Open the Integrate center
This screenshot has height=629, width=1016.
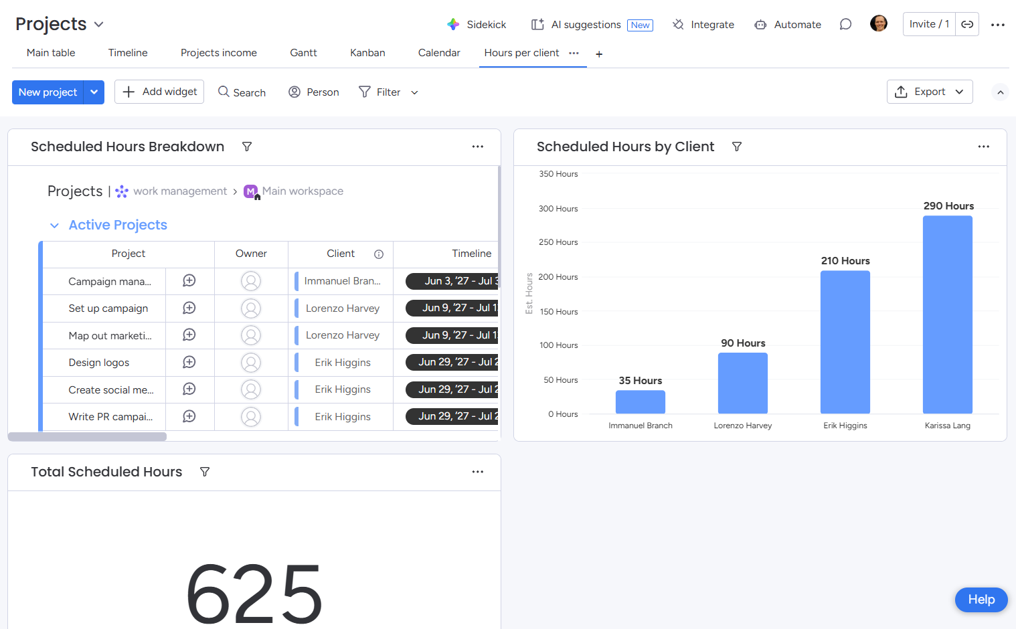703,25
